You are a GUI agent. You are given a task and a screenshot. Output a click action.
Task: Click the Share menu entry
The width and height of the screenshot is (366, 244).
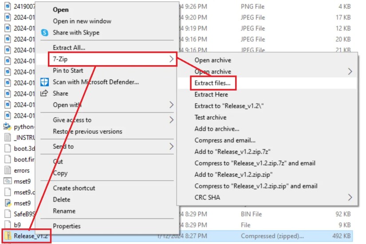[x=60, y=94]
